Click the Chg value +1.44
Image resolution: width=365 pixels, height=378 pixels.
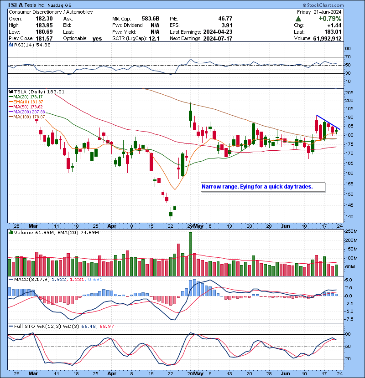(334, 26)
